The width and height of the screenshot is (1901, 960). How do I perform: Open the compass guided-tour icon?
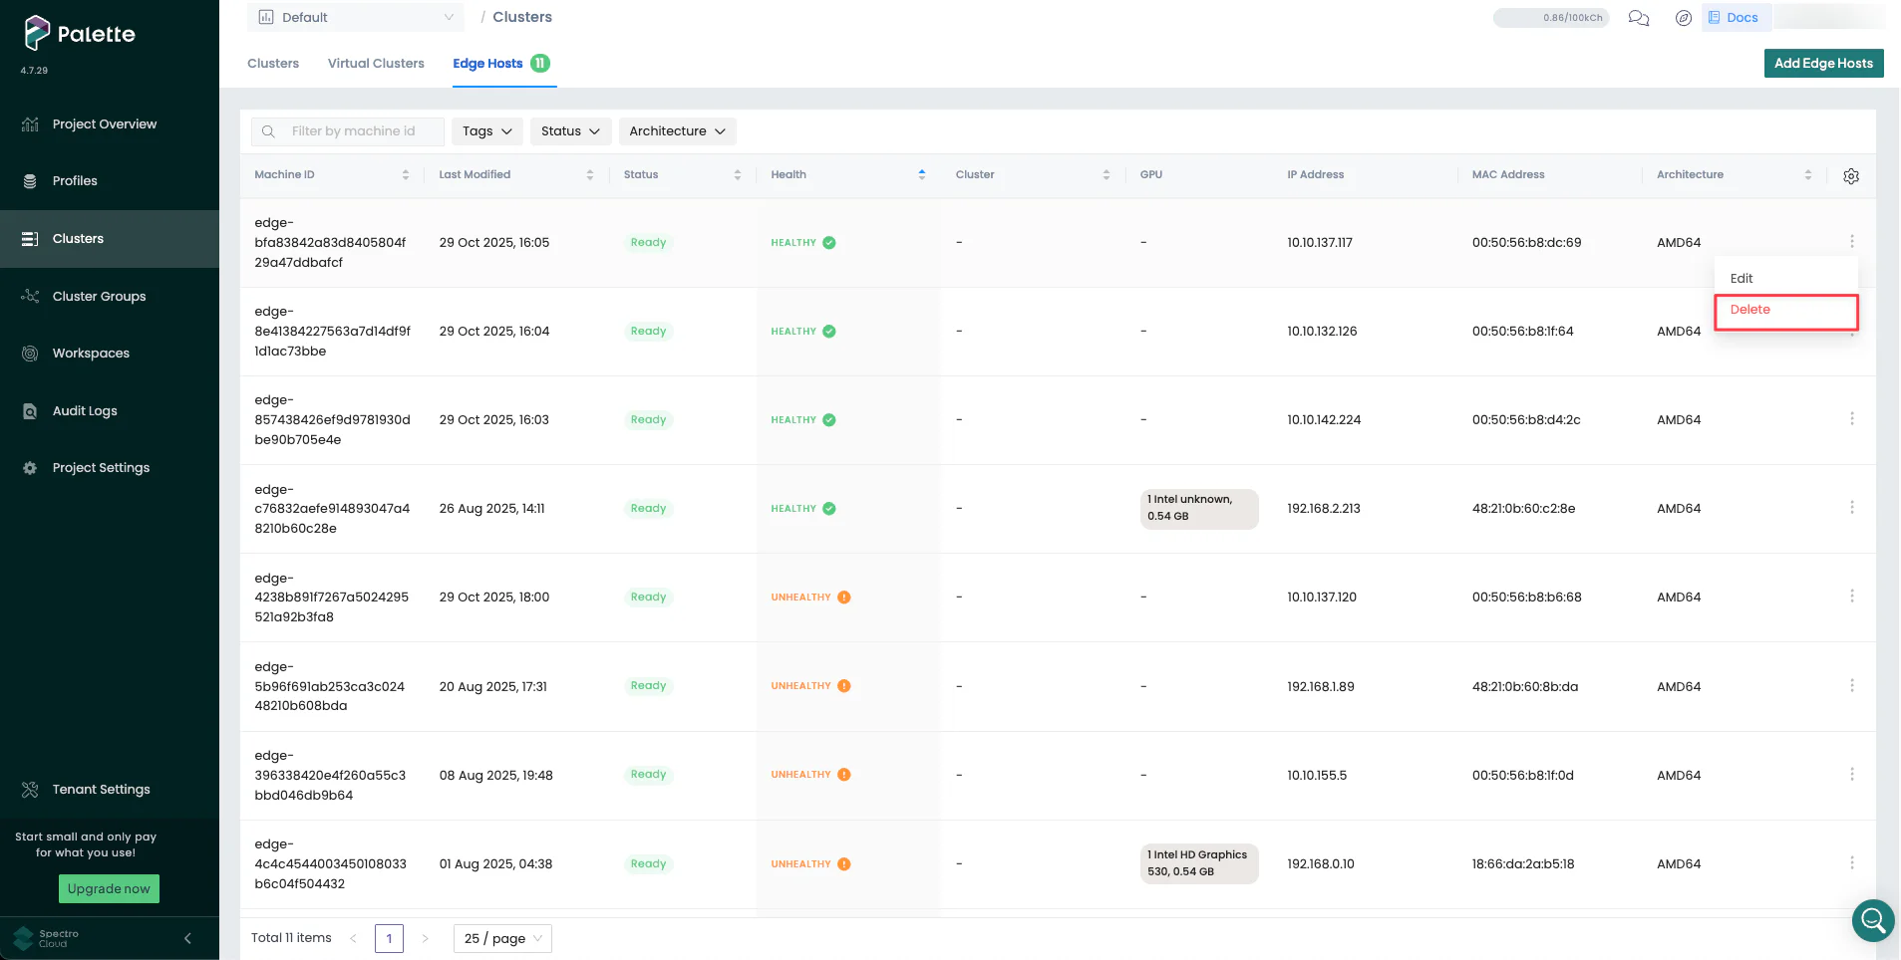(x=1684, y=17)
